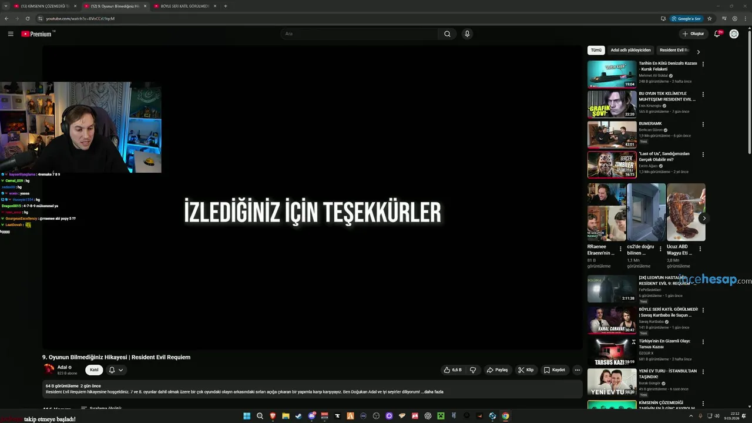Open options for the BUMERAMK video

703,125
